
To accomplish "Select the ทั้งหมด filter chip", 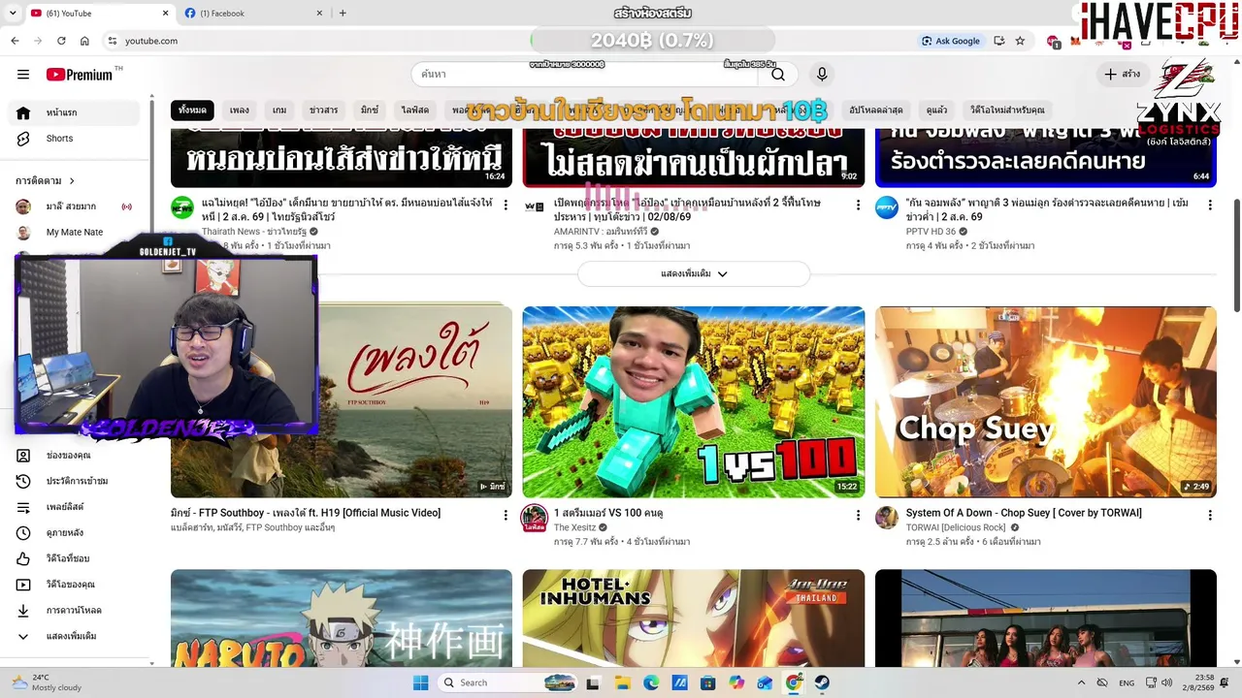I will tap(192, 111).
